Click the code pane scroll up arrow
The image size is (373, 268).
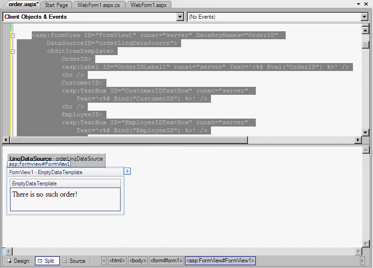pos(366,30)
